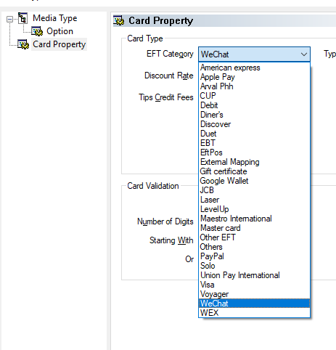Select PayPal from the category list
This screenshot has height=350, width=336.
coord(254,256)
